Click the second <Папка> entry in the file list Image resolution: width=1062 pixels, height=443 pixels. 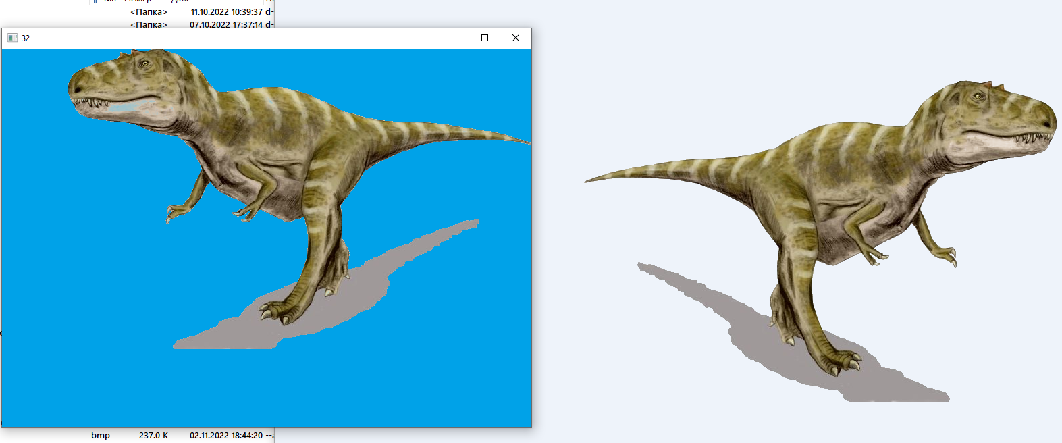pyautogui.click(x=149, y=24)
